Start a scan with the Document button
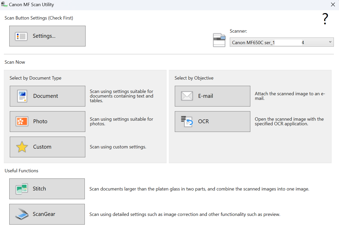 pyautogui.click(x=48, y=96)
